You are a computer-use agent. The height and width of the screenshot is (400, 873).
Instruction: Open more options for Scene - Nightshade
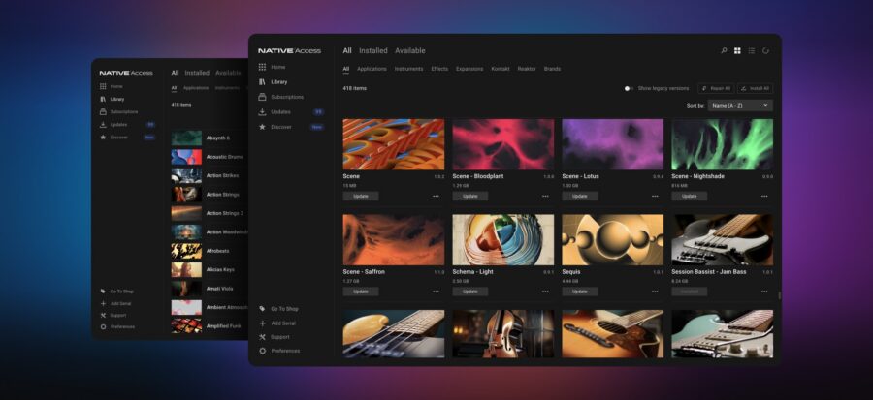764,196
